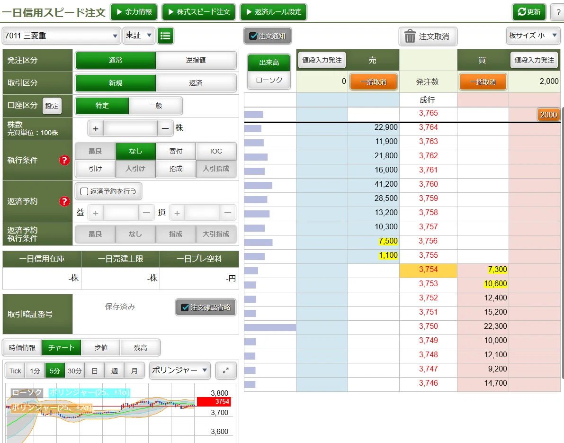Select 新規 trade type
The image size is (564, 443).
116,83
